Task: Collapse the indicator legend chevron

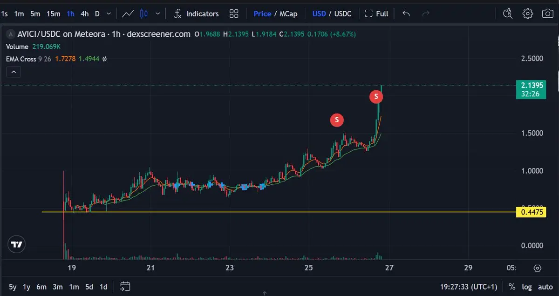Action: click(14, 72)
